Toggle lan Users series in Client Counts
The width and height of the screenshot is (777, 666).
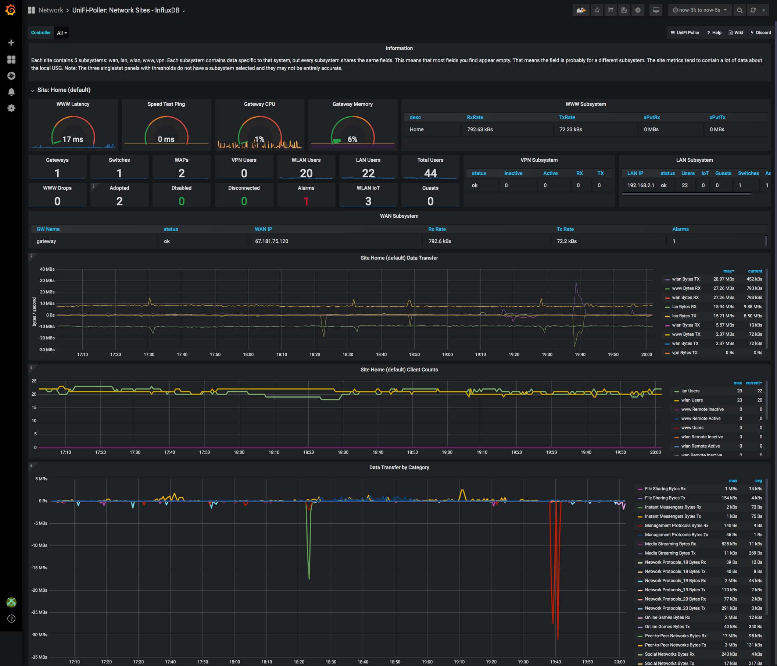[690, 391]
